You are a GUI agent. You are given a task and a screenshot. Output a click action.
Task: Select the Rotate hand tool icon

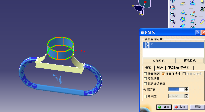pos(173,7)
